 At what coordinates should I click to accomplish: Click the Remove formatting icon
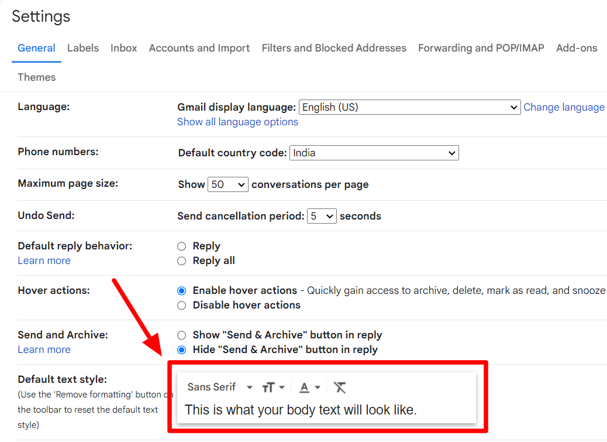pyautogui.click(x=340, y=388)
